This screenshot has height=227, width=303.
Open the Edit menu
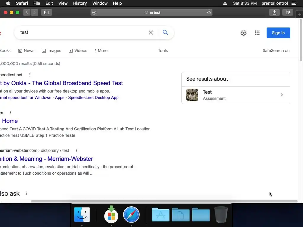tap(49, 3)
